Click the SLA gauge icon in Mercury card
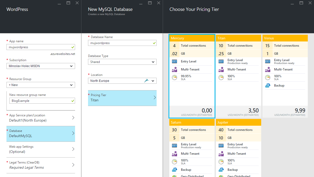The image size is (314, 177). pos(174,77)
